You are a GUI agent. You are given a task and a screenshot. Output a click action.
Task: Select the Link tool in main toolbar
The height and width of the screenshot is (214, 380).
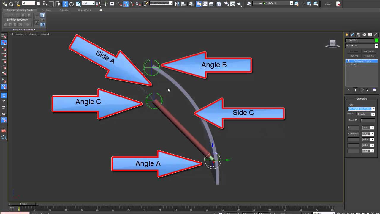pos(4,4)
